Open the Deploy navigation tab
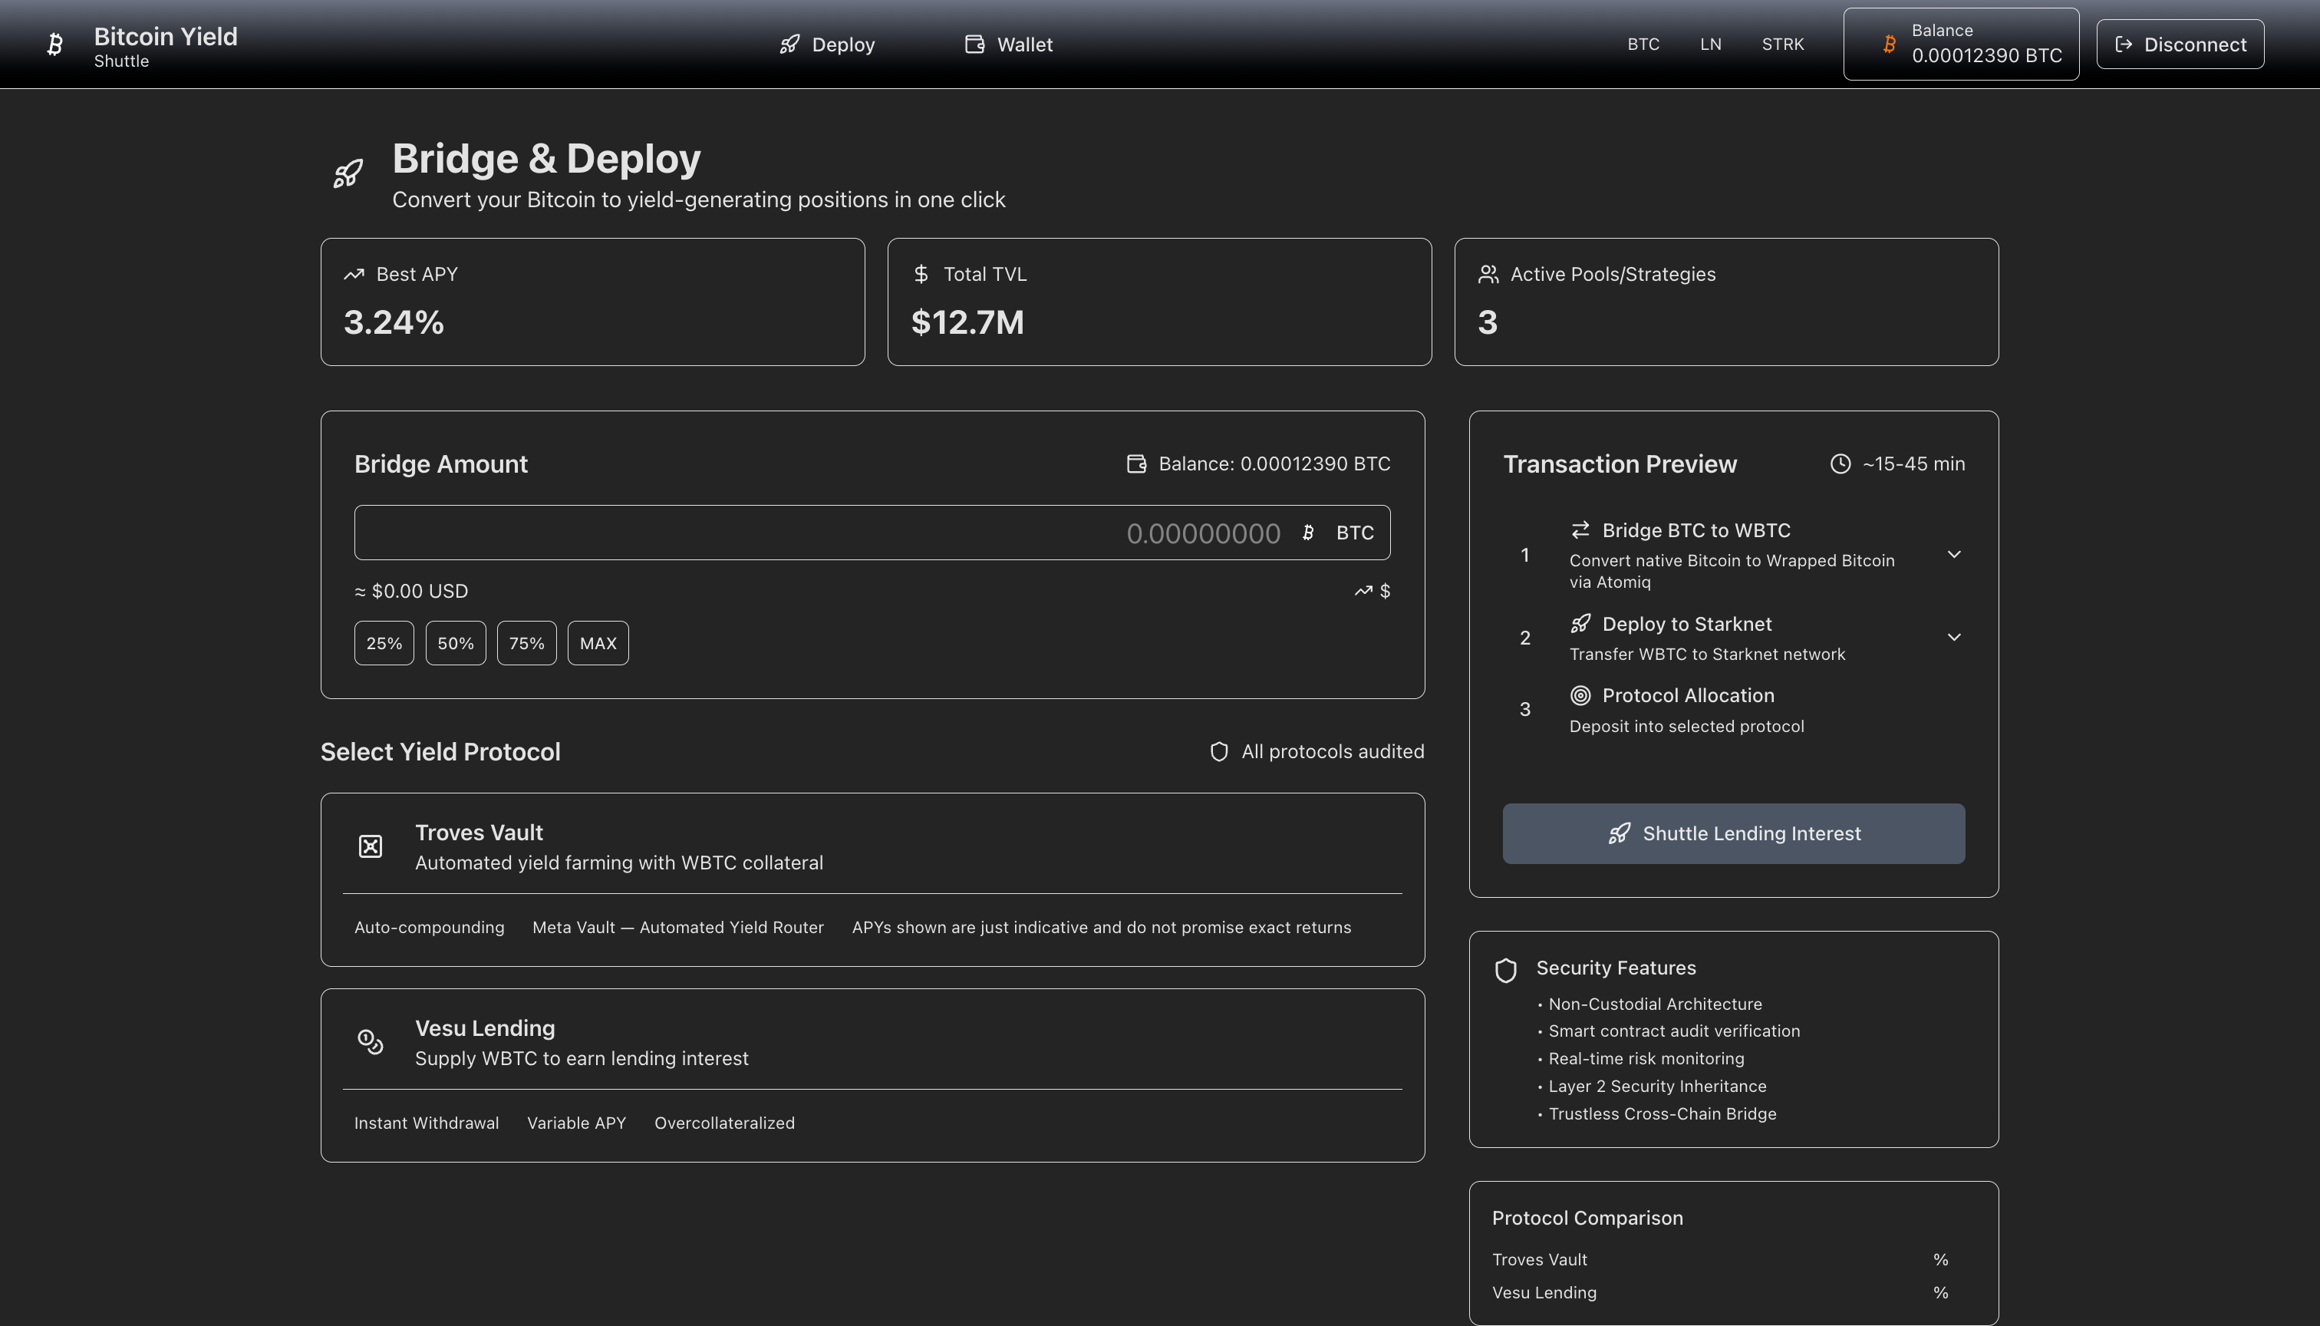Screen dimensions: 2320x1326 pyautogui.click(x=827, y=44)
